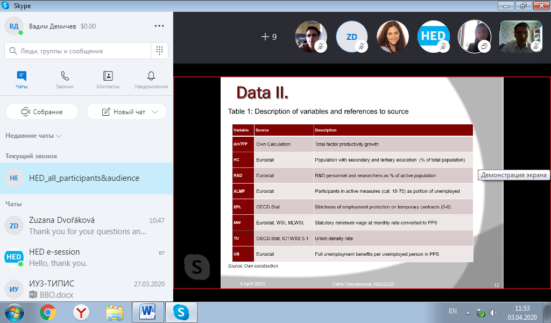Viewport: 551px width, 323px height.
Task: Click the Собрание meeting button
Action: pyautogui.click(x=42, y=112)
